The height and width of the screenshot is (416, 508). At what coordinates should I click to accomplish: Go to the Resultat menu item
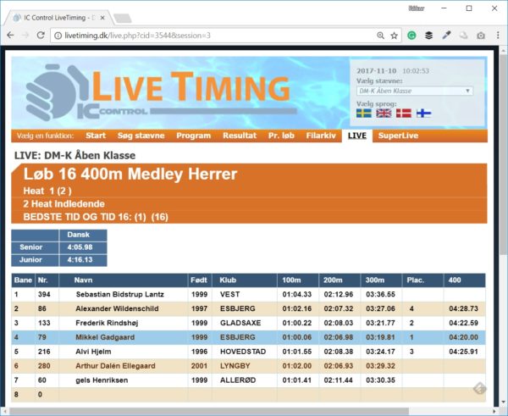point(240,136)
